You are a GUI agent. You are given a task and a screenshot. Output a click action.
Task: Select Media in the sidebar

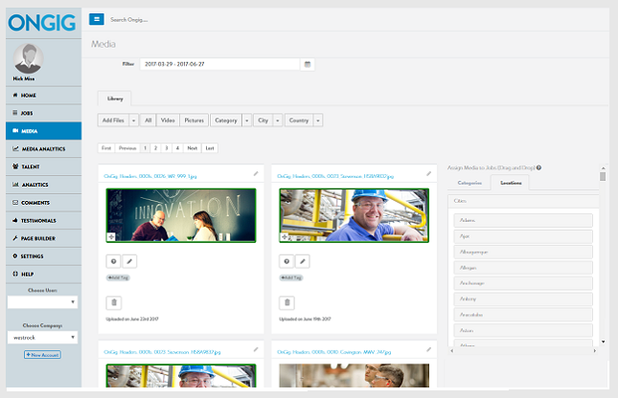(43, 131)
